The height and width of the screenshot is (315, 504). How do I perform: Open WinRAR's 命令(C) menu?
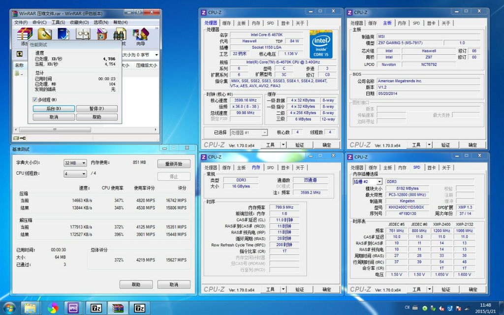[39, 23]
